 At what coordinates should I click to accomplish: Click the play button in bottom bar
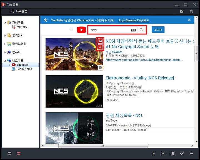click(x=154, y=154)
